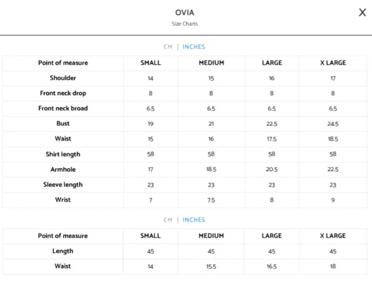
Task: Click the OVIA title heading
Action: tap(185, 13)
